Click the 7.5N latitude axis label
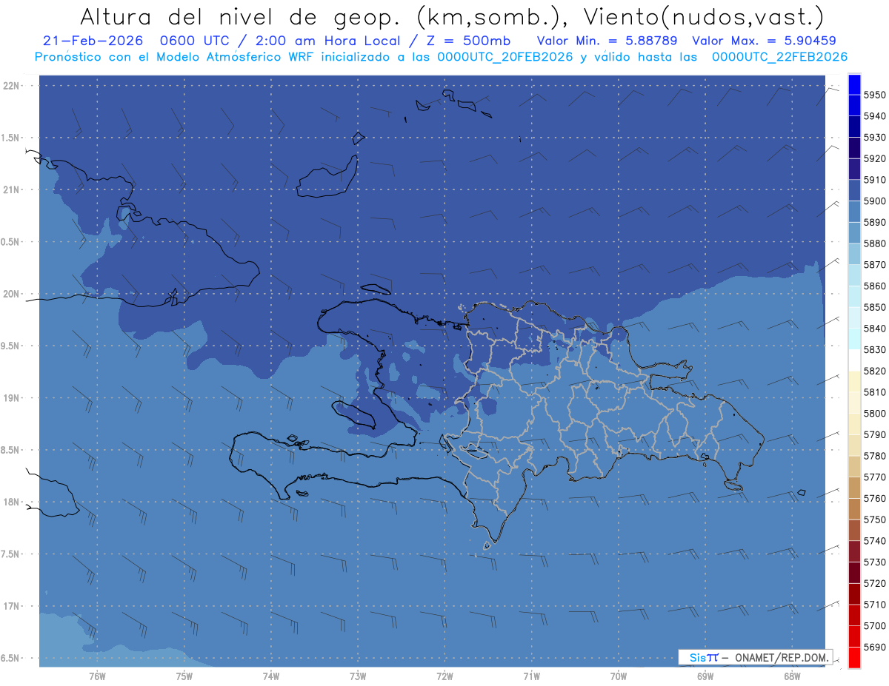 [11, 554]
